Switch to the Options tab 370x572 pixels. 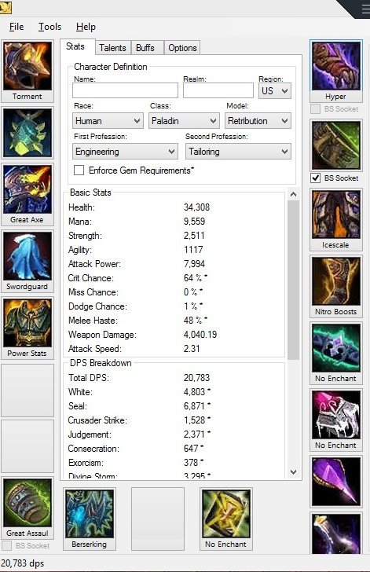[182, 48]
